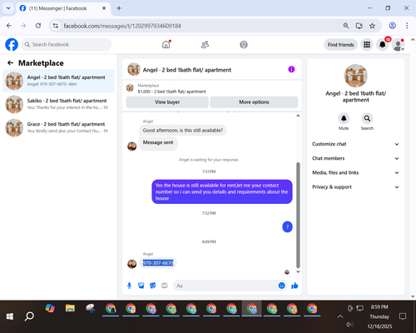Click the Search Facebook field
416x333 pixels.
click(x=67, y=44)
